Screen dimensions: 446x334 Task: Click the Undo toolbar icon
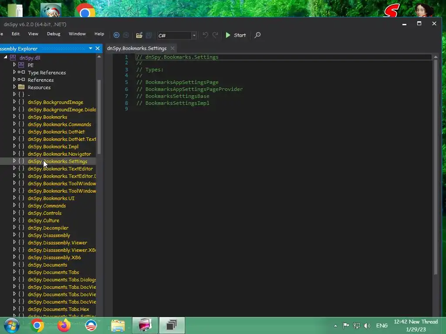pyautogui.click(x=206, y=35)
